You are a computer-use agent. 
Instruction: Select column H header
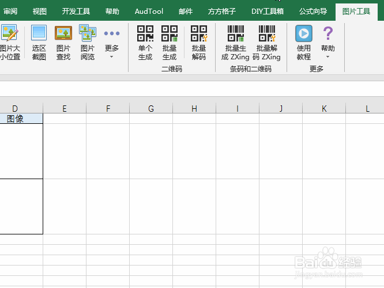(194, 108)
